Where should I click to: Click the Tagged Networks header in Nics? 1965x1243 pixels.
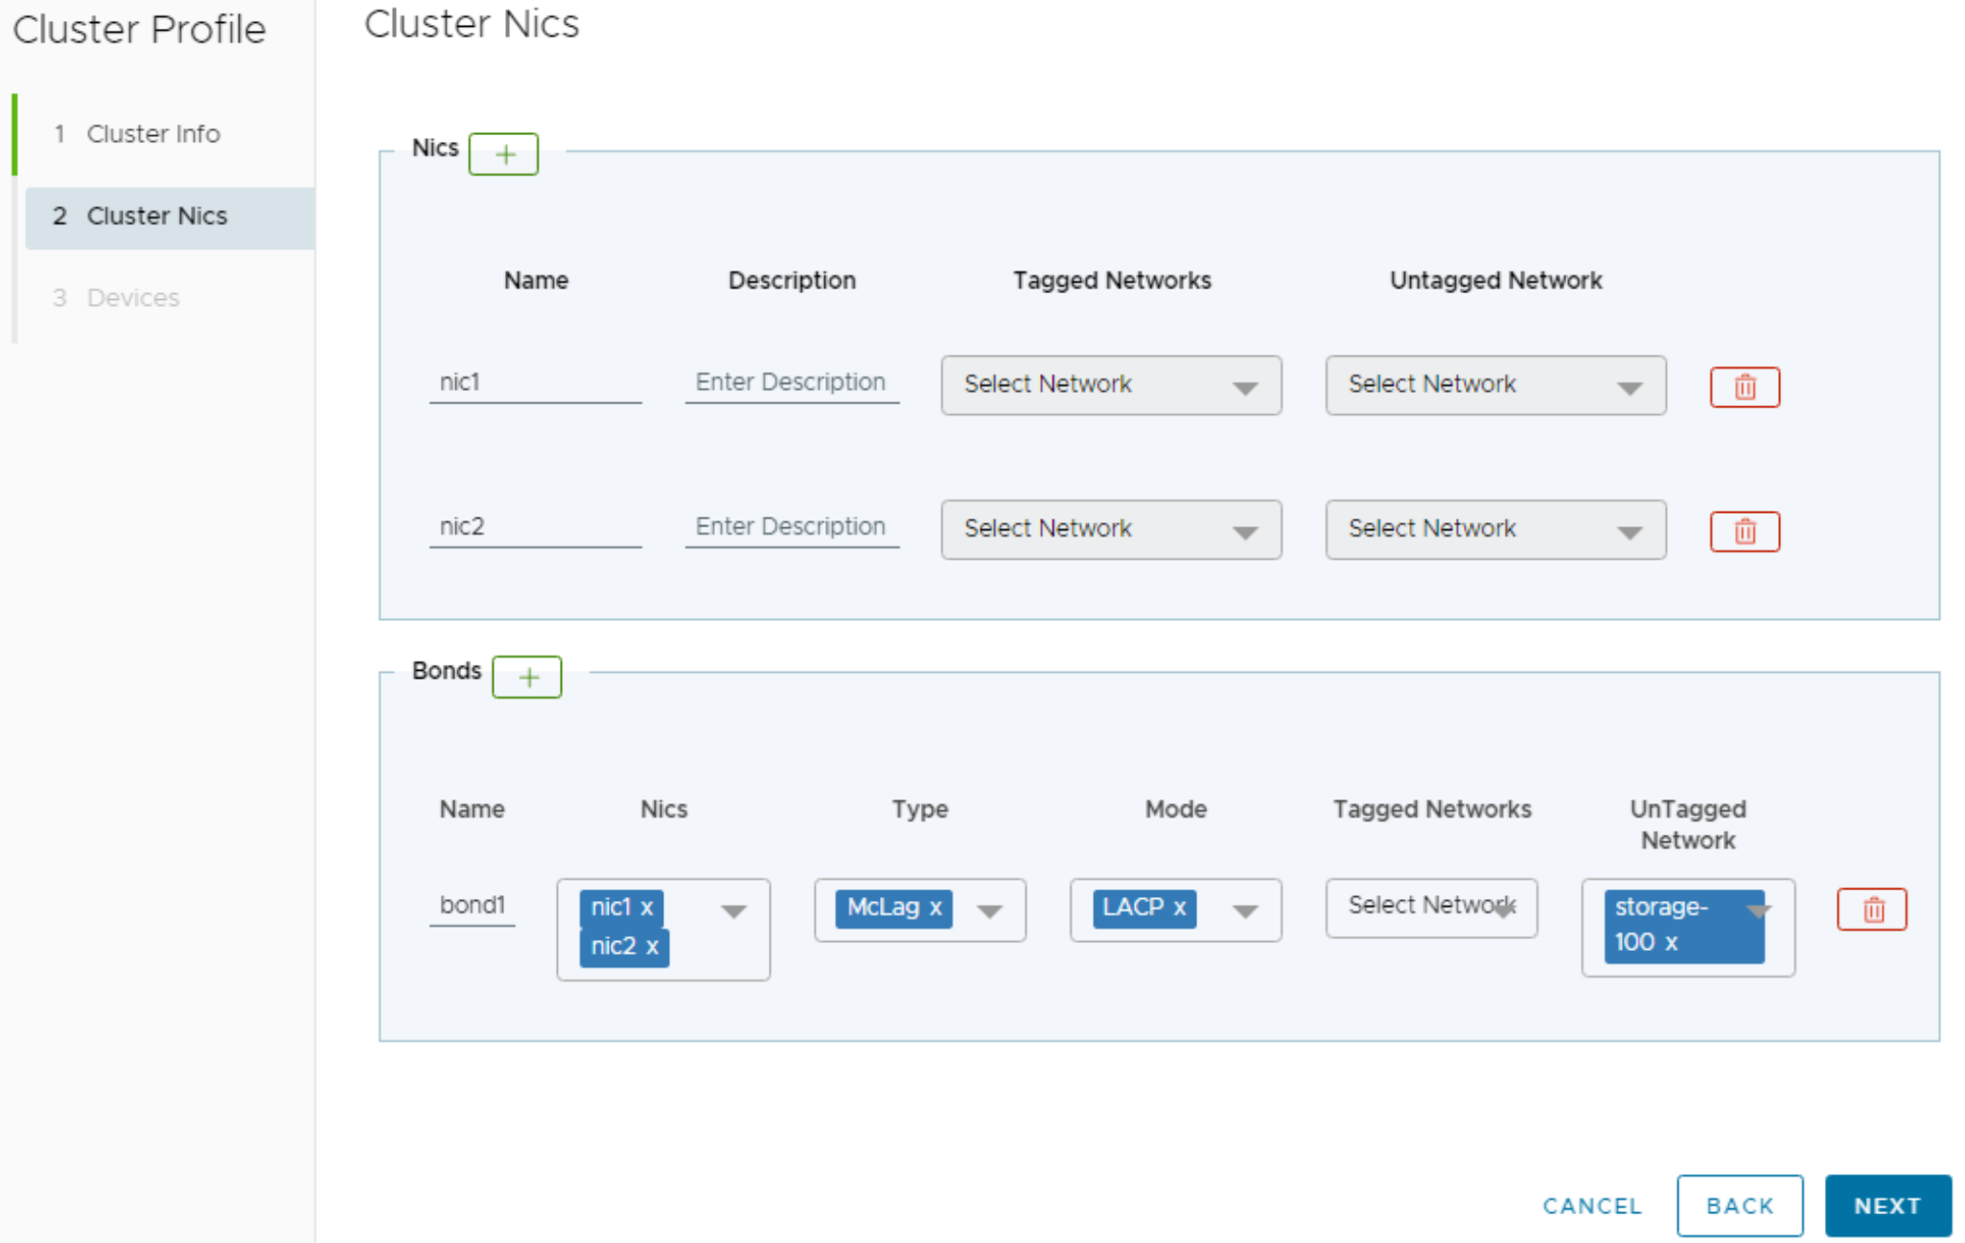point(1112,281)
